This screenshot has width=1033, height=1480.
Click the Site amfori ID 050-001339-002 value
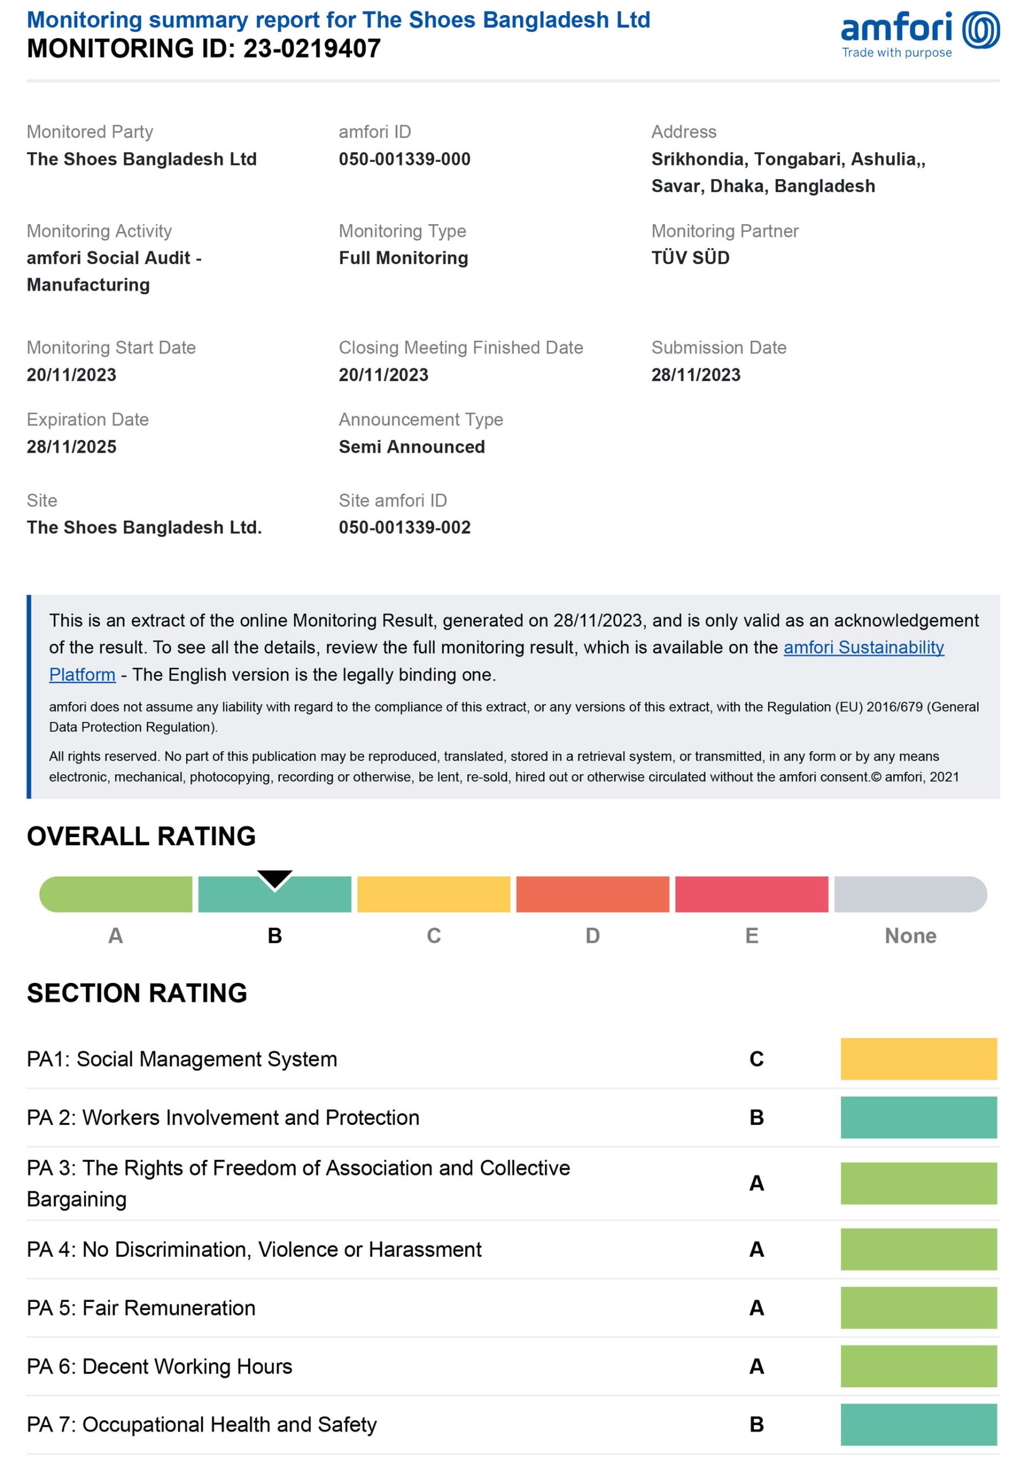405,527
